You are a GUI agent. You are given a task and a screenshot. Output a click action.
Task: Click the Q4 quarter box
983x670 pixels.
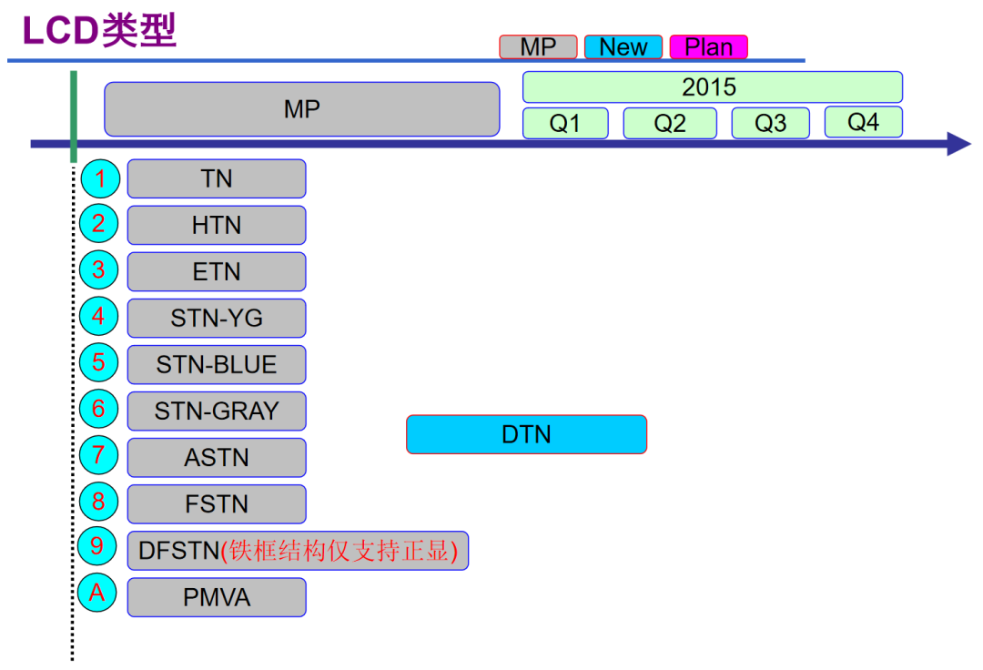tap(864, 122)
